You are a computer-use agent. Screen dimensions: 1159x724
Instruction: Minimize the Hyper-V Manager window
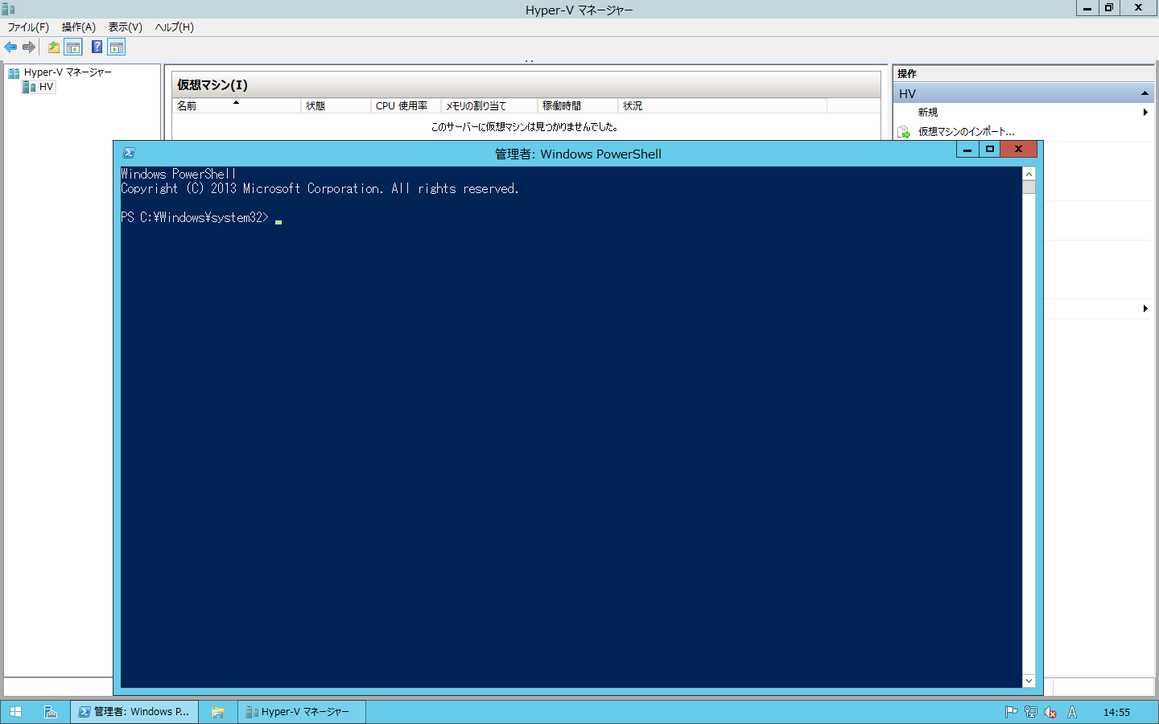(1087, 8)
